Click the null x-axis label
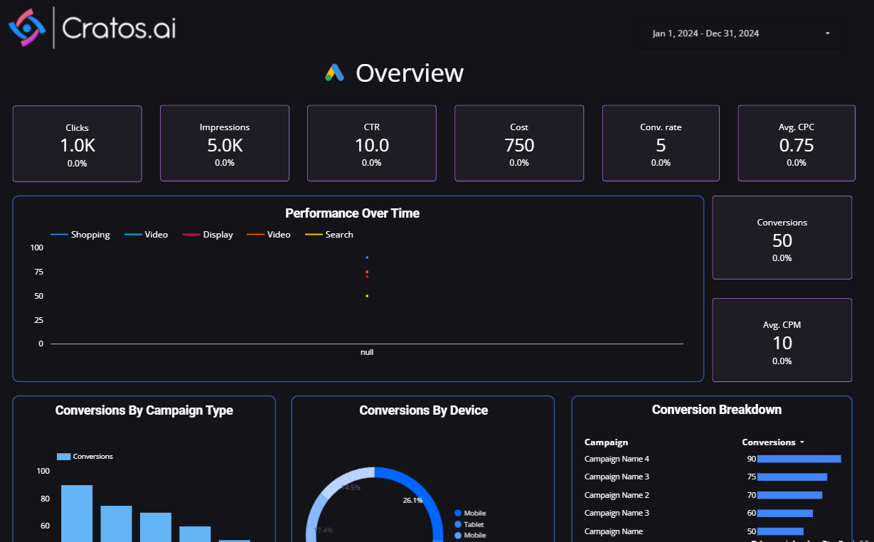The width and height of the screenshot is (874, 542). [x=367, y=352]
